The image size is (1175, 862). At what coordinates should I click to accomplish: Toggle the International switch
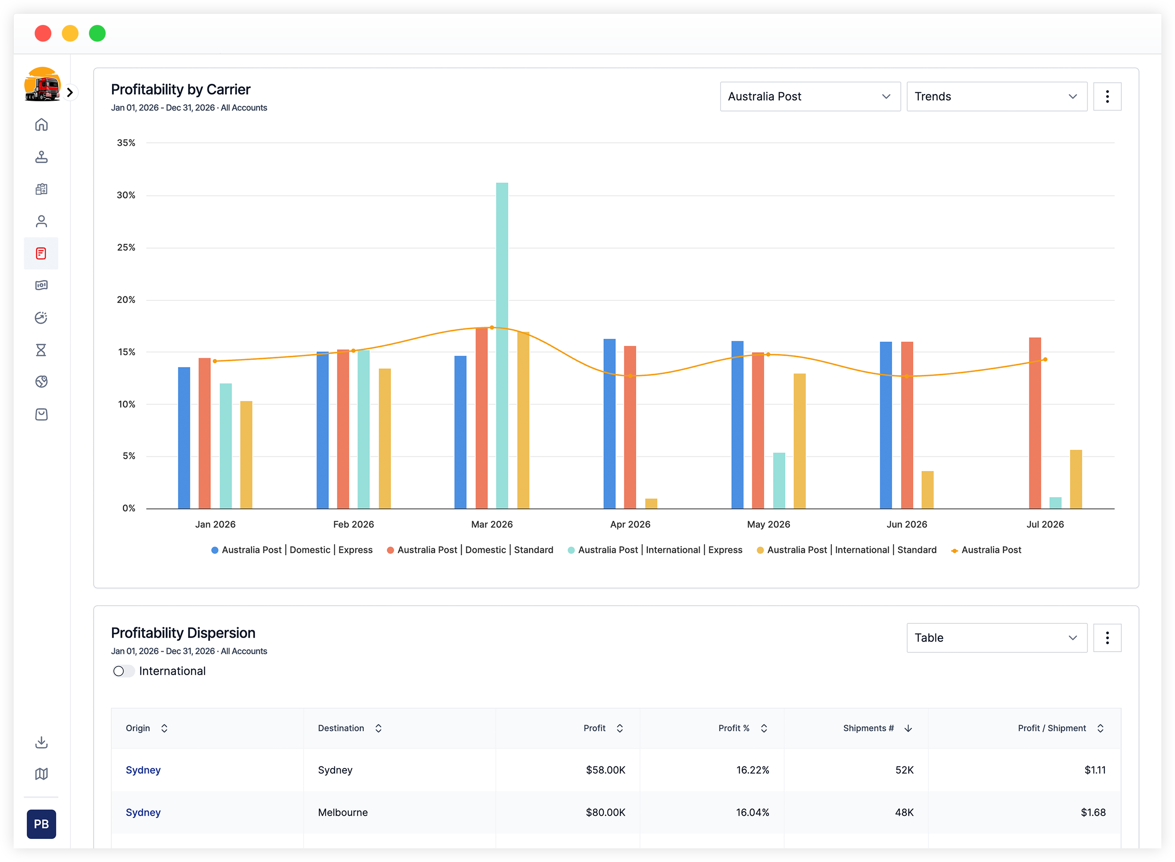[x=124, y=671]
